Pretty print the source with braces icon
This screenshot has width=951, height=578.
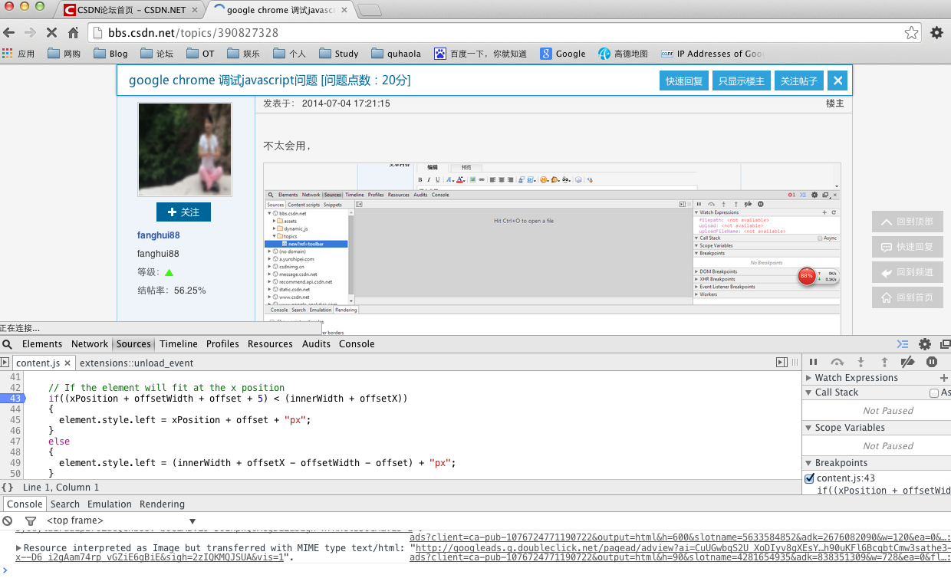(x=7, y=488)
